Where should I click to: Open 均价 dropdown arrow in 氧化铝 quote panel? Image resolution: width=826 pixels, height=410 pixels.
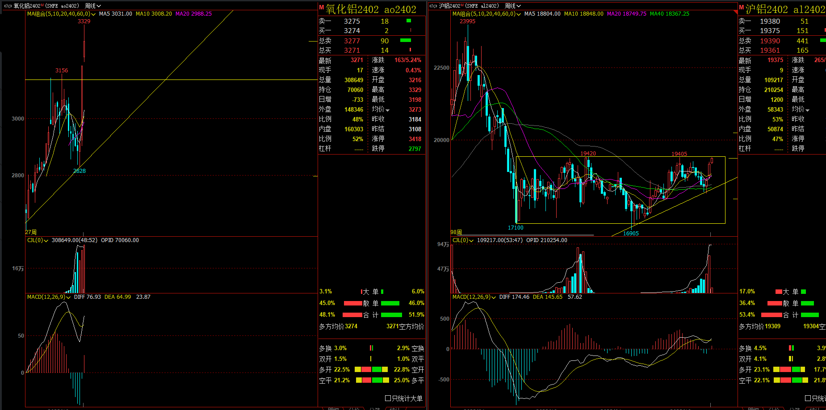387,110
